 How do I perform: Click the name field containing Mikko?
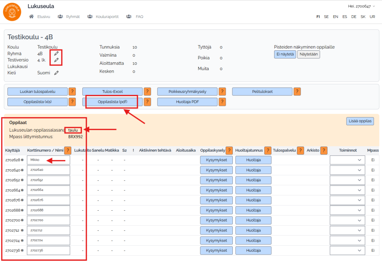(x=48, y=160)
